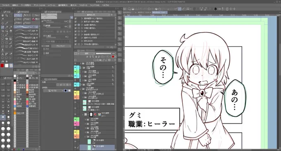This screenshot has width=281, height=151.
Task: Select brush size preset 1.2
Action: pos(3,118)
